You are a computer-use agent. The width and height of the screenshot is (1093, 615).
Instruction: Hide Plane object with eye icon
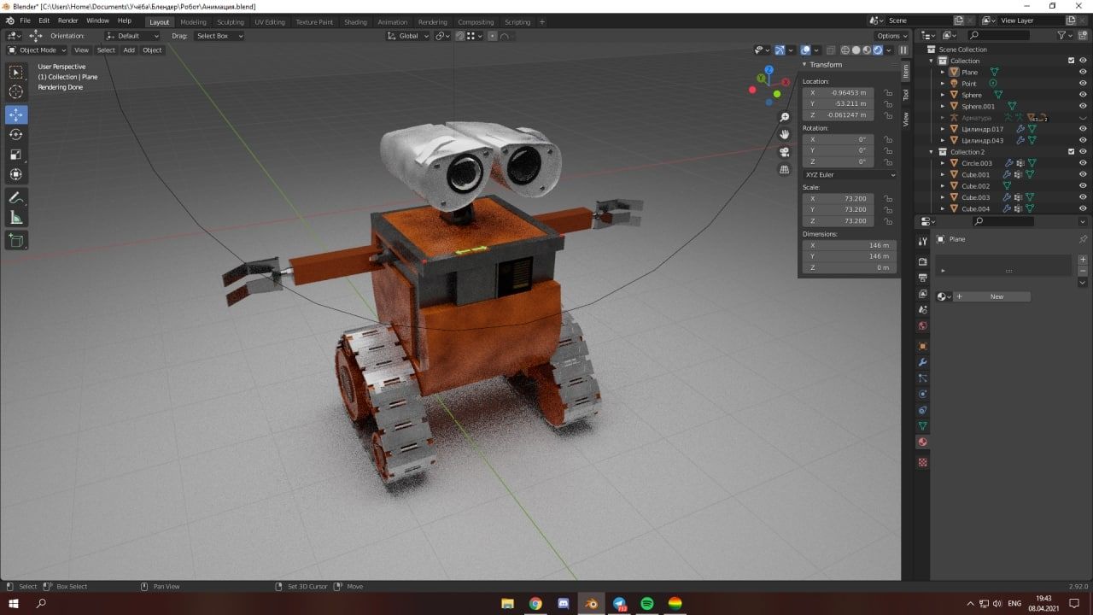tap(1083, 72)
